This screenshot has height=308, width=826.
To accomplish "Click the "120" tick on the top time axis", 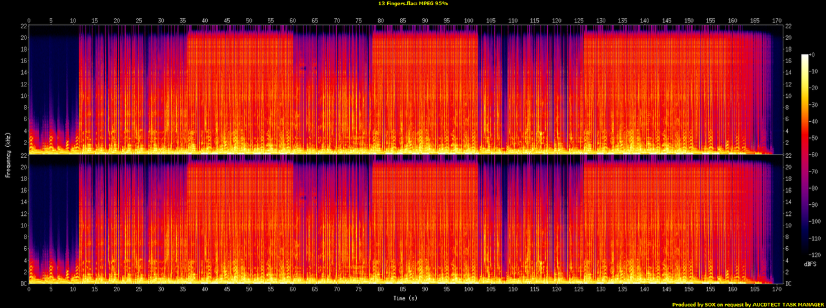I will click(x=556, y=21).
